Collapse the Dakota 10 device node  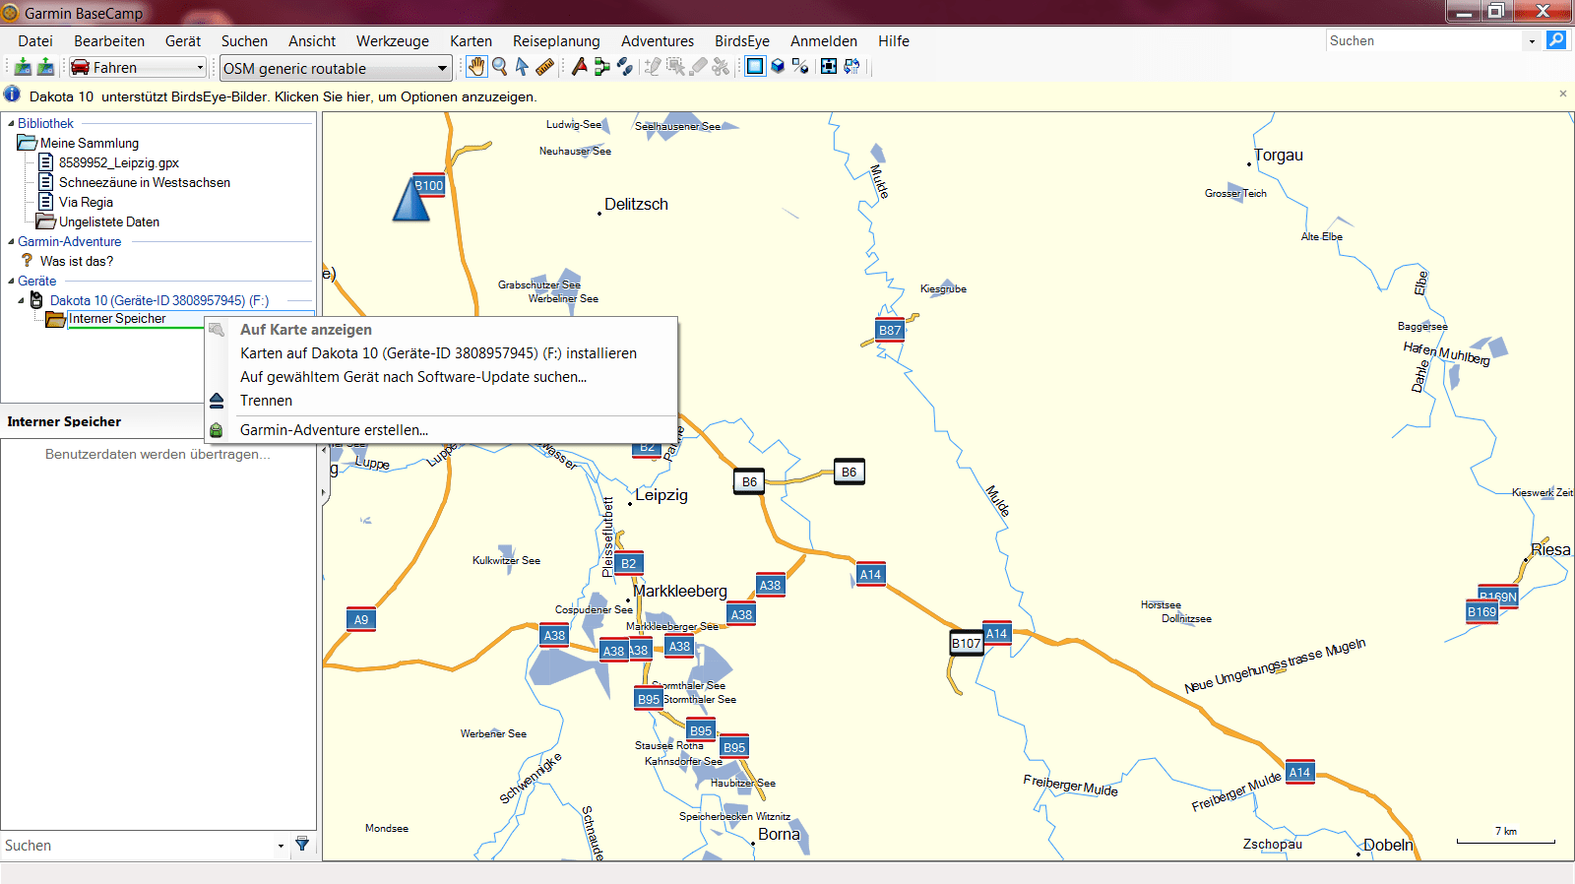pyautogui.click(x=21, y=300)
